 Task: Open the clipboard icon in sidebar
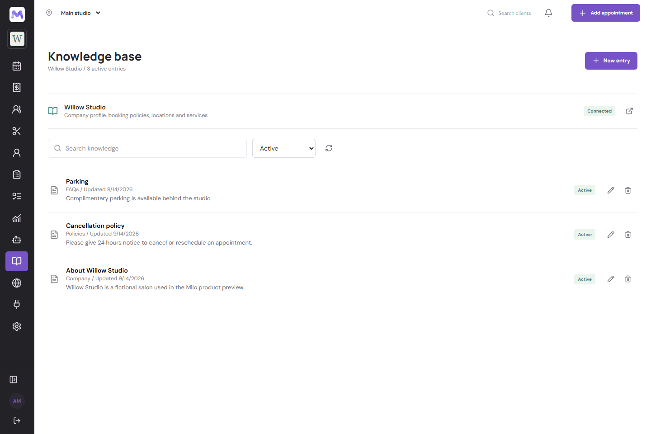17,175
